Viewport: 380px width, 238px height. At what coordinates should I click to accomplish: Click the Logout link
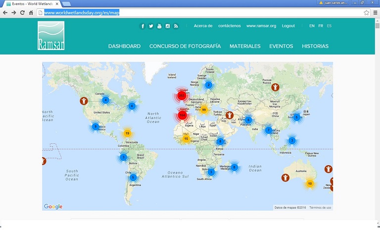(x=288, y=26)
